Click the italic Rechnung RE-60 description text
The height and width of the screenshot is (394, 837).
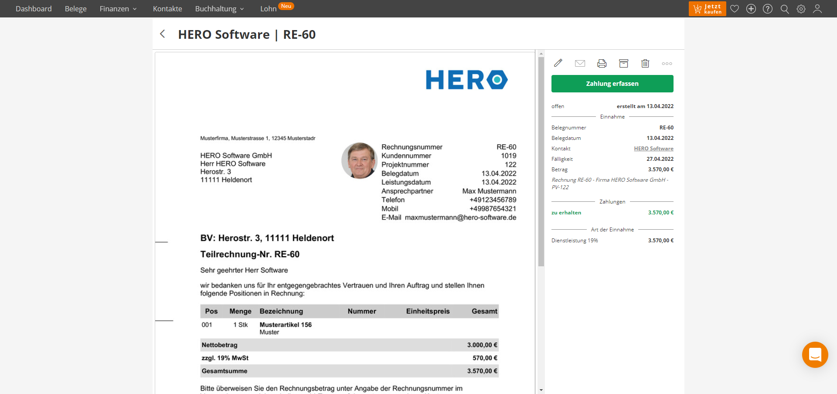[x=610, y=183]
